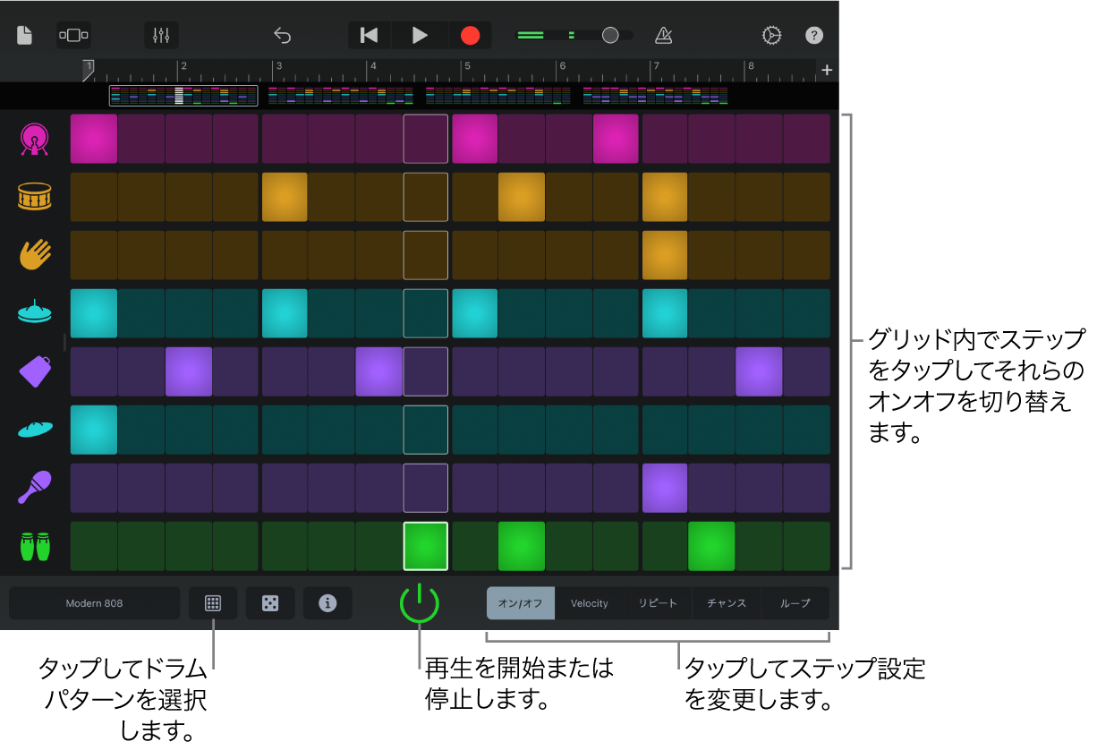Viewport: 1097px width, 750px height.
Task: Select the チャンス tab
Action: pyautogui.click(x=727, y=603)
